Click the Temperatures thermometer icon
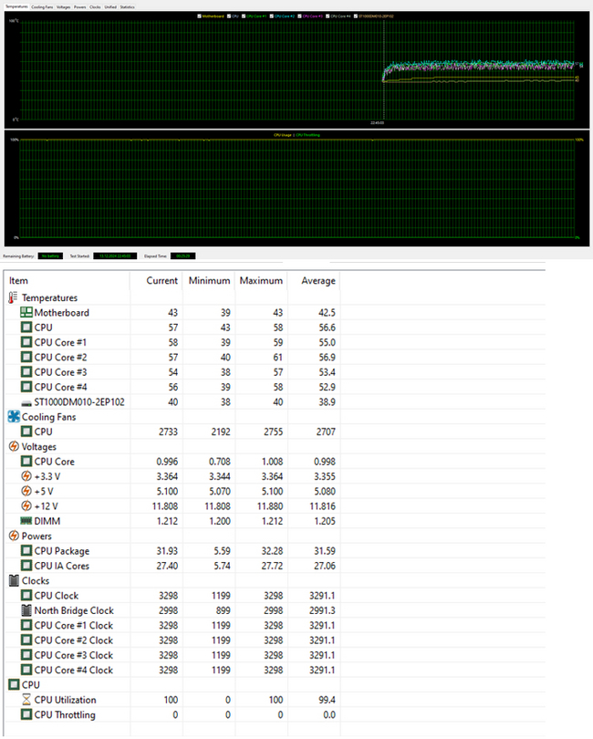The height and width of the screenshot is (739, 593). 13,297
